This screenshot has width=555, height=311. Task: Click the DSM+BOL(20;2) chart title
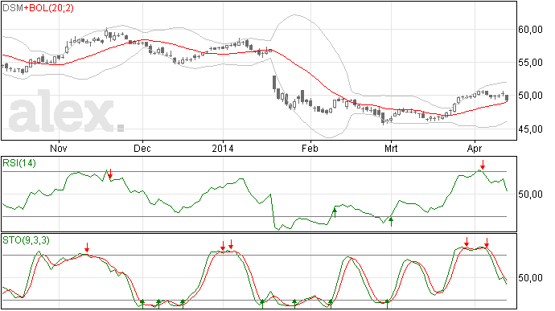(38, 8)
